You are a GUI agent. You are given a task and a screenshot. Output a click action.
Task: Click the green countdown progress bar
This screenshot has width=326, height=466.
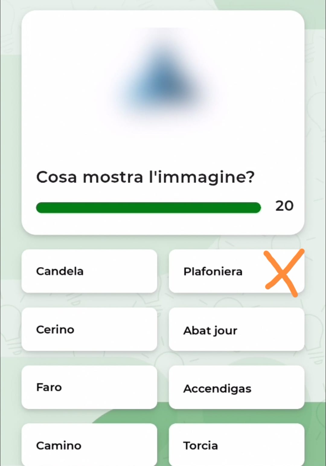(x=148, y=208)
